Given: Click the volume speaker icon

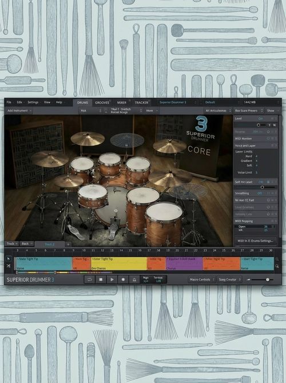Looking at the screenshot, I should coord(249,280).
